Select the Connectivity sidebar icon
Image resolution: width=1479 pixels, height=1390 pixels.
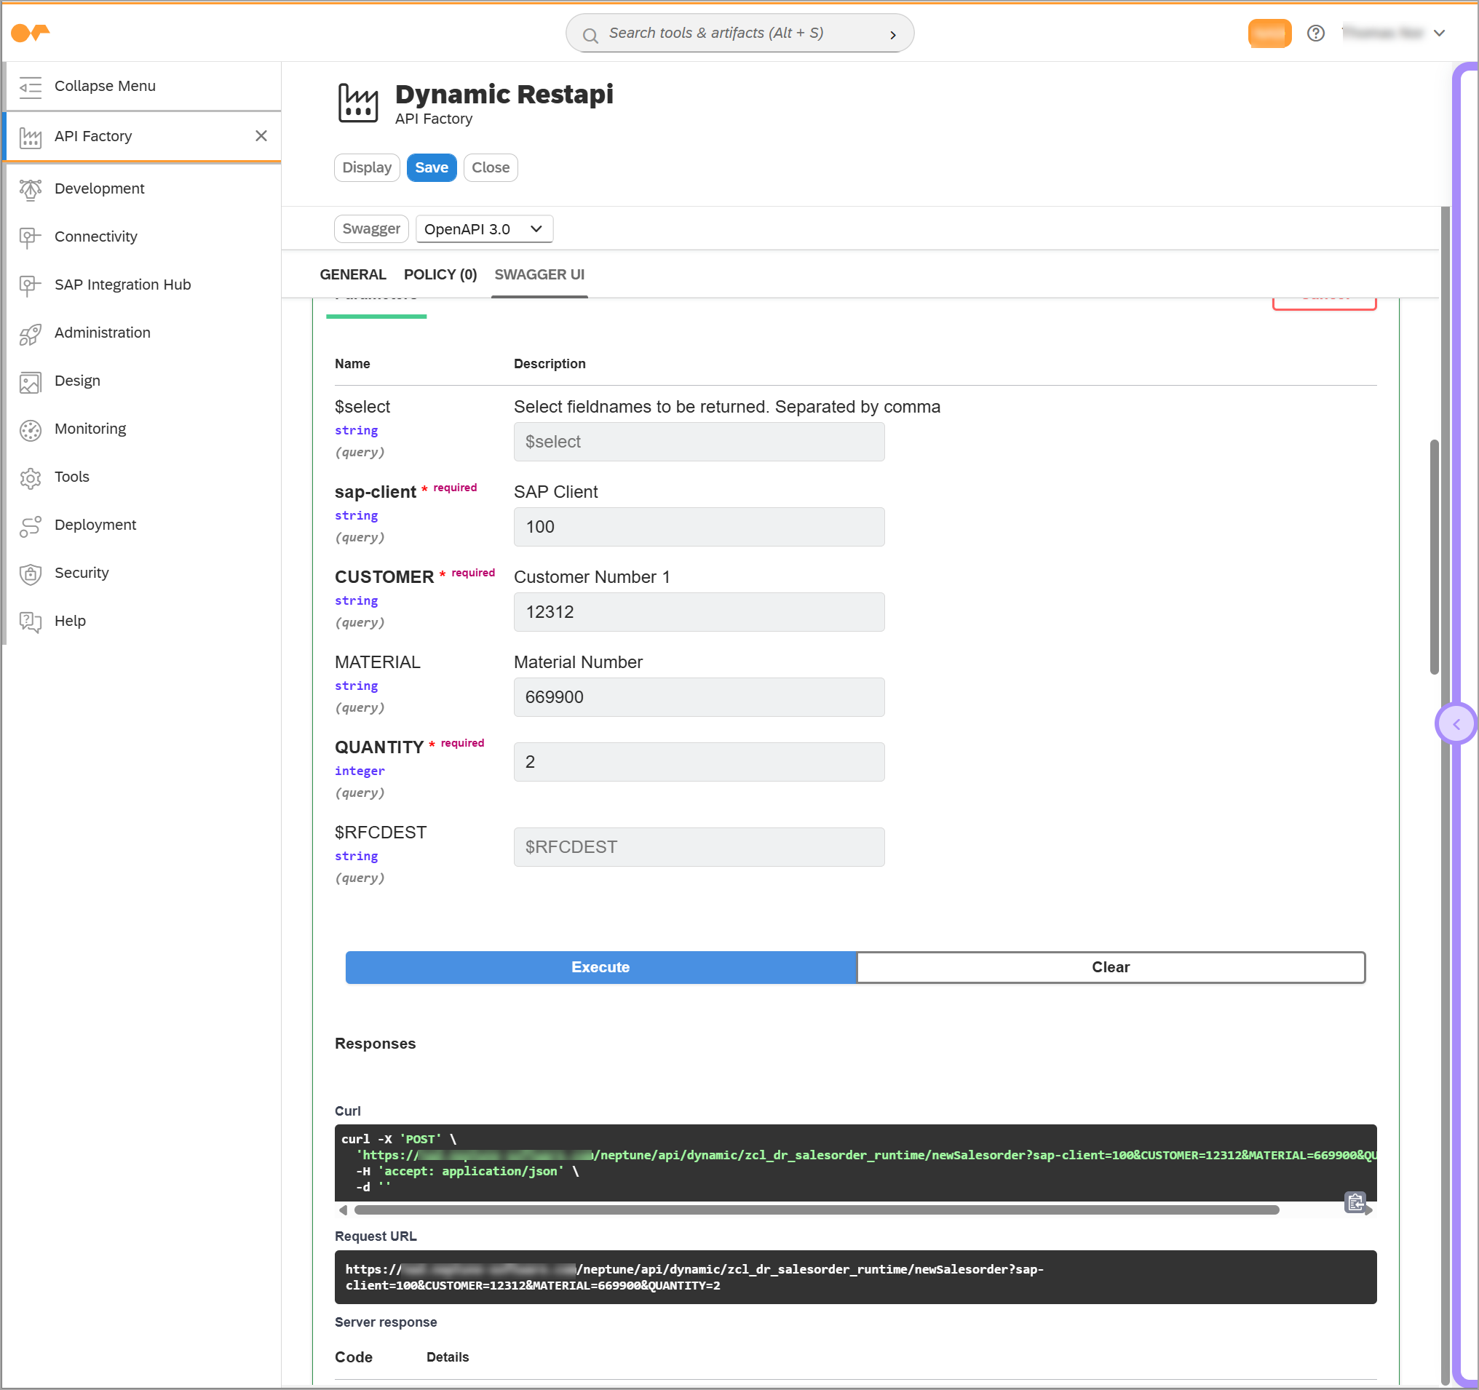click(x=30, y=237)
